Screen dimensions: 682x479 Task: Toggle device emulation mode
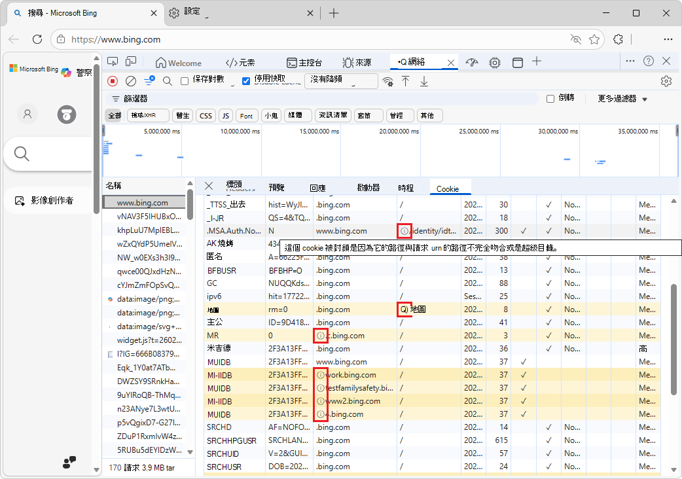[130, 62]
